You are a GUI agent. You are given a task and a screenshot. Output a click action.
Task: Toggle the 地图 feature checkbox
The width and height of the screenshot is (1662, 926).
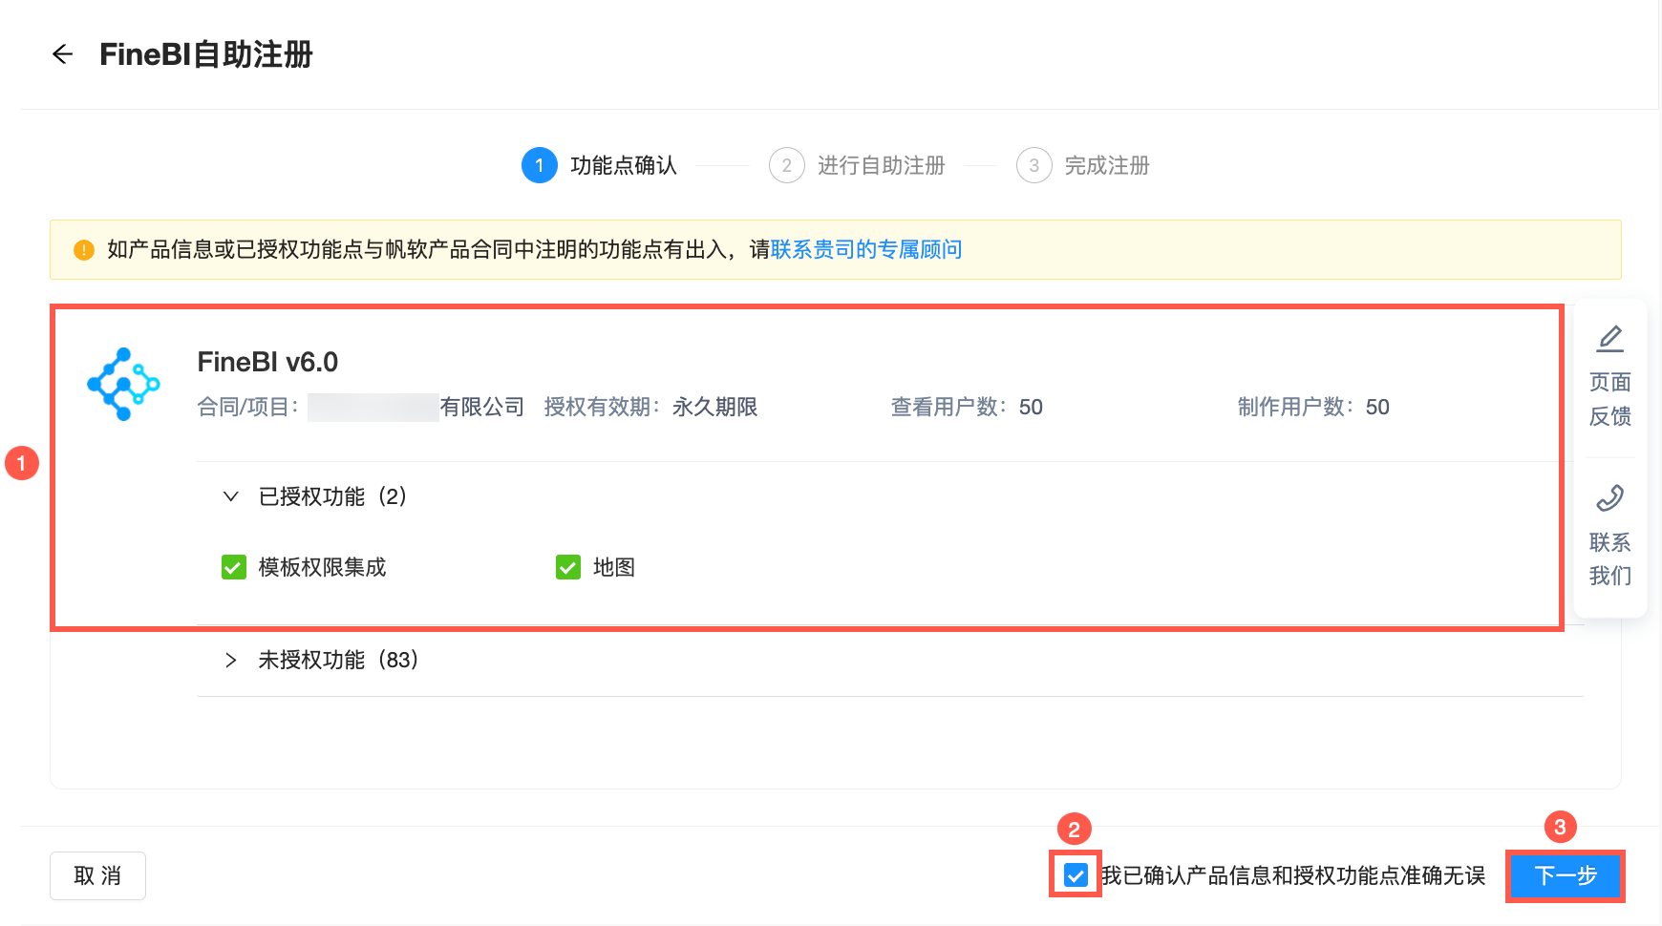568,568
